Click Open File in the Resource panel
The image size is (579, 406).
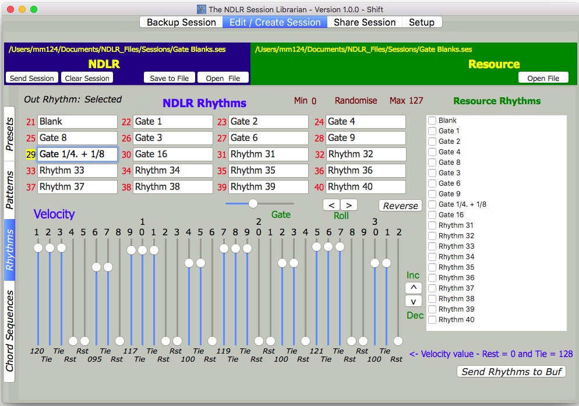pos(543,78)
